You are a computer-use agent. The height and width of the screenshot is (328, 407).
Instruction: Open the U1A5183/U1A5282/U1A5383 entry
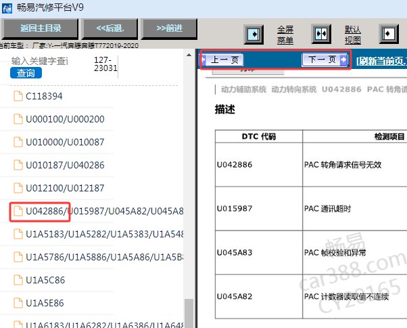(104, 234)
